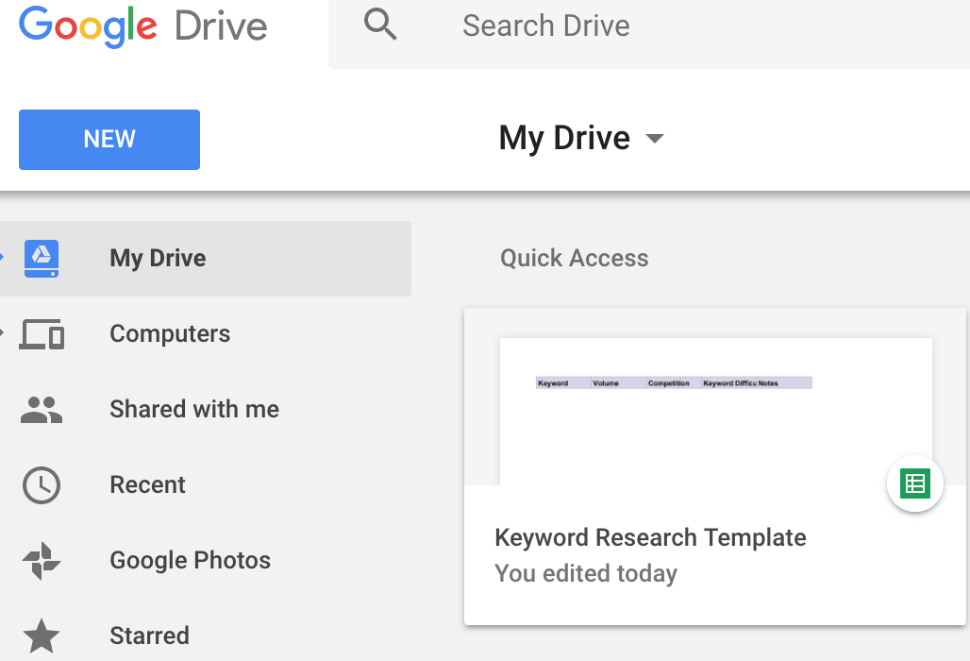The width and height of the screenshot is (970, 661).
Task: Open Keyword Research Template by its title
Action: point(650,537)
